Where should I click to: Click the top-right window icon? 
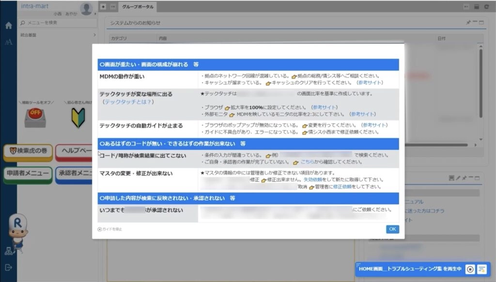tap(477, 7)
